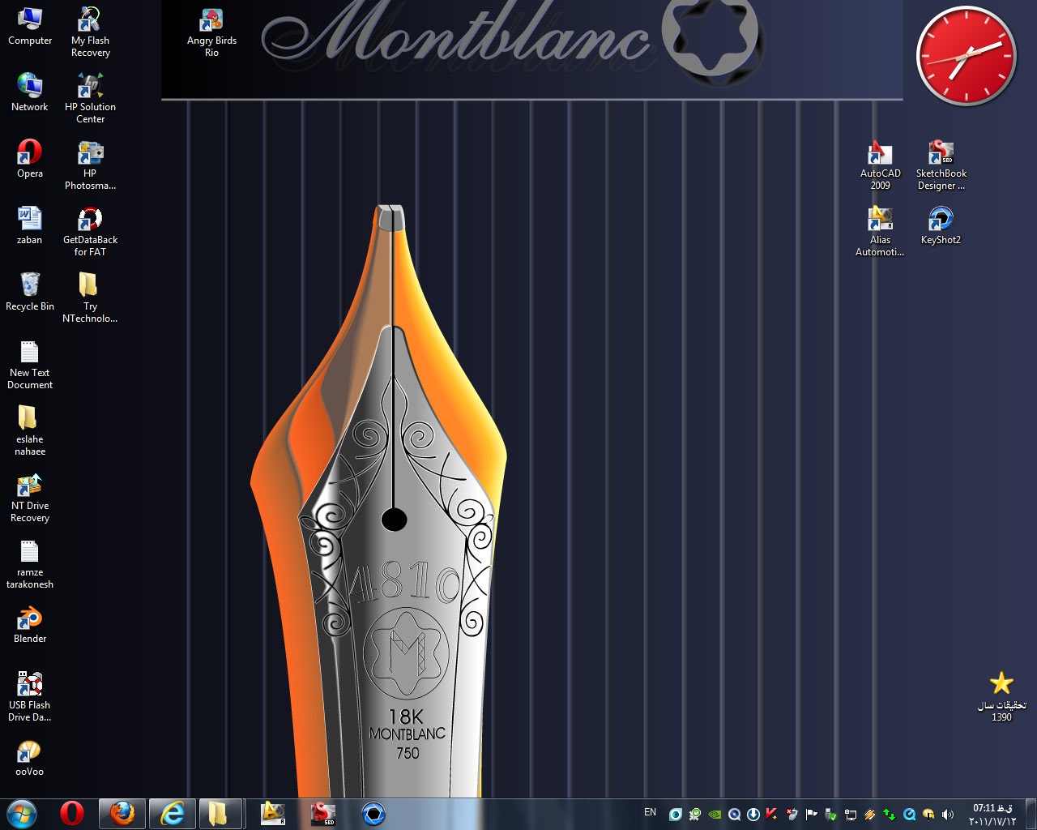The height and width of the screenshot is (830, 1037).
Task: Open My Flash Recovery shortcut
Action: (x=90, y=32)
